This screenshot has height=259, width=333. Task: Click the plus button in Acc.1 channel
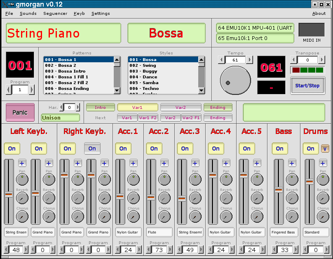tap(134, 163)
